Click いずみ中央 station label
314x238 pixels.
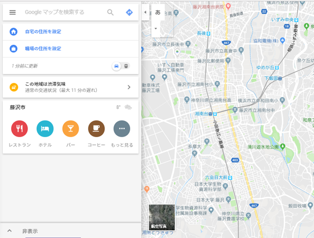point(283,20)
